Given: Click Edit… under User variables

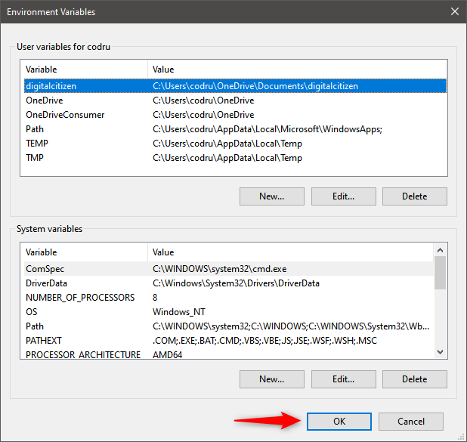Looking at the screenshot, I should [x=343, y=196].
